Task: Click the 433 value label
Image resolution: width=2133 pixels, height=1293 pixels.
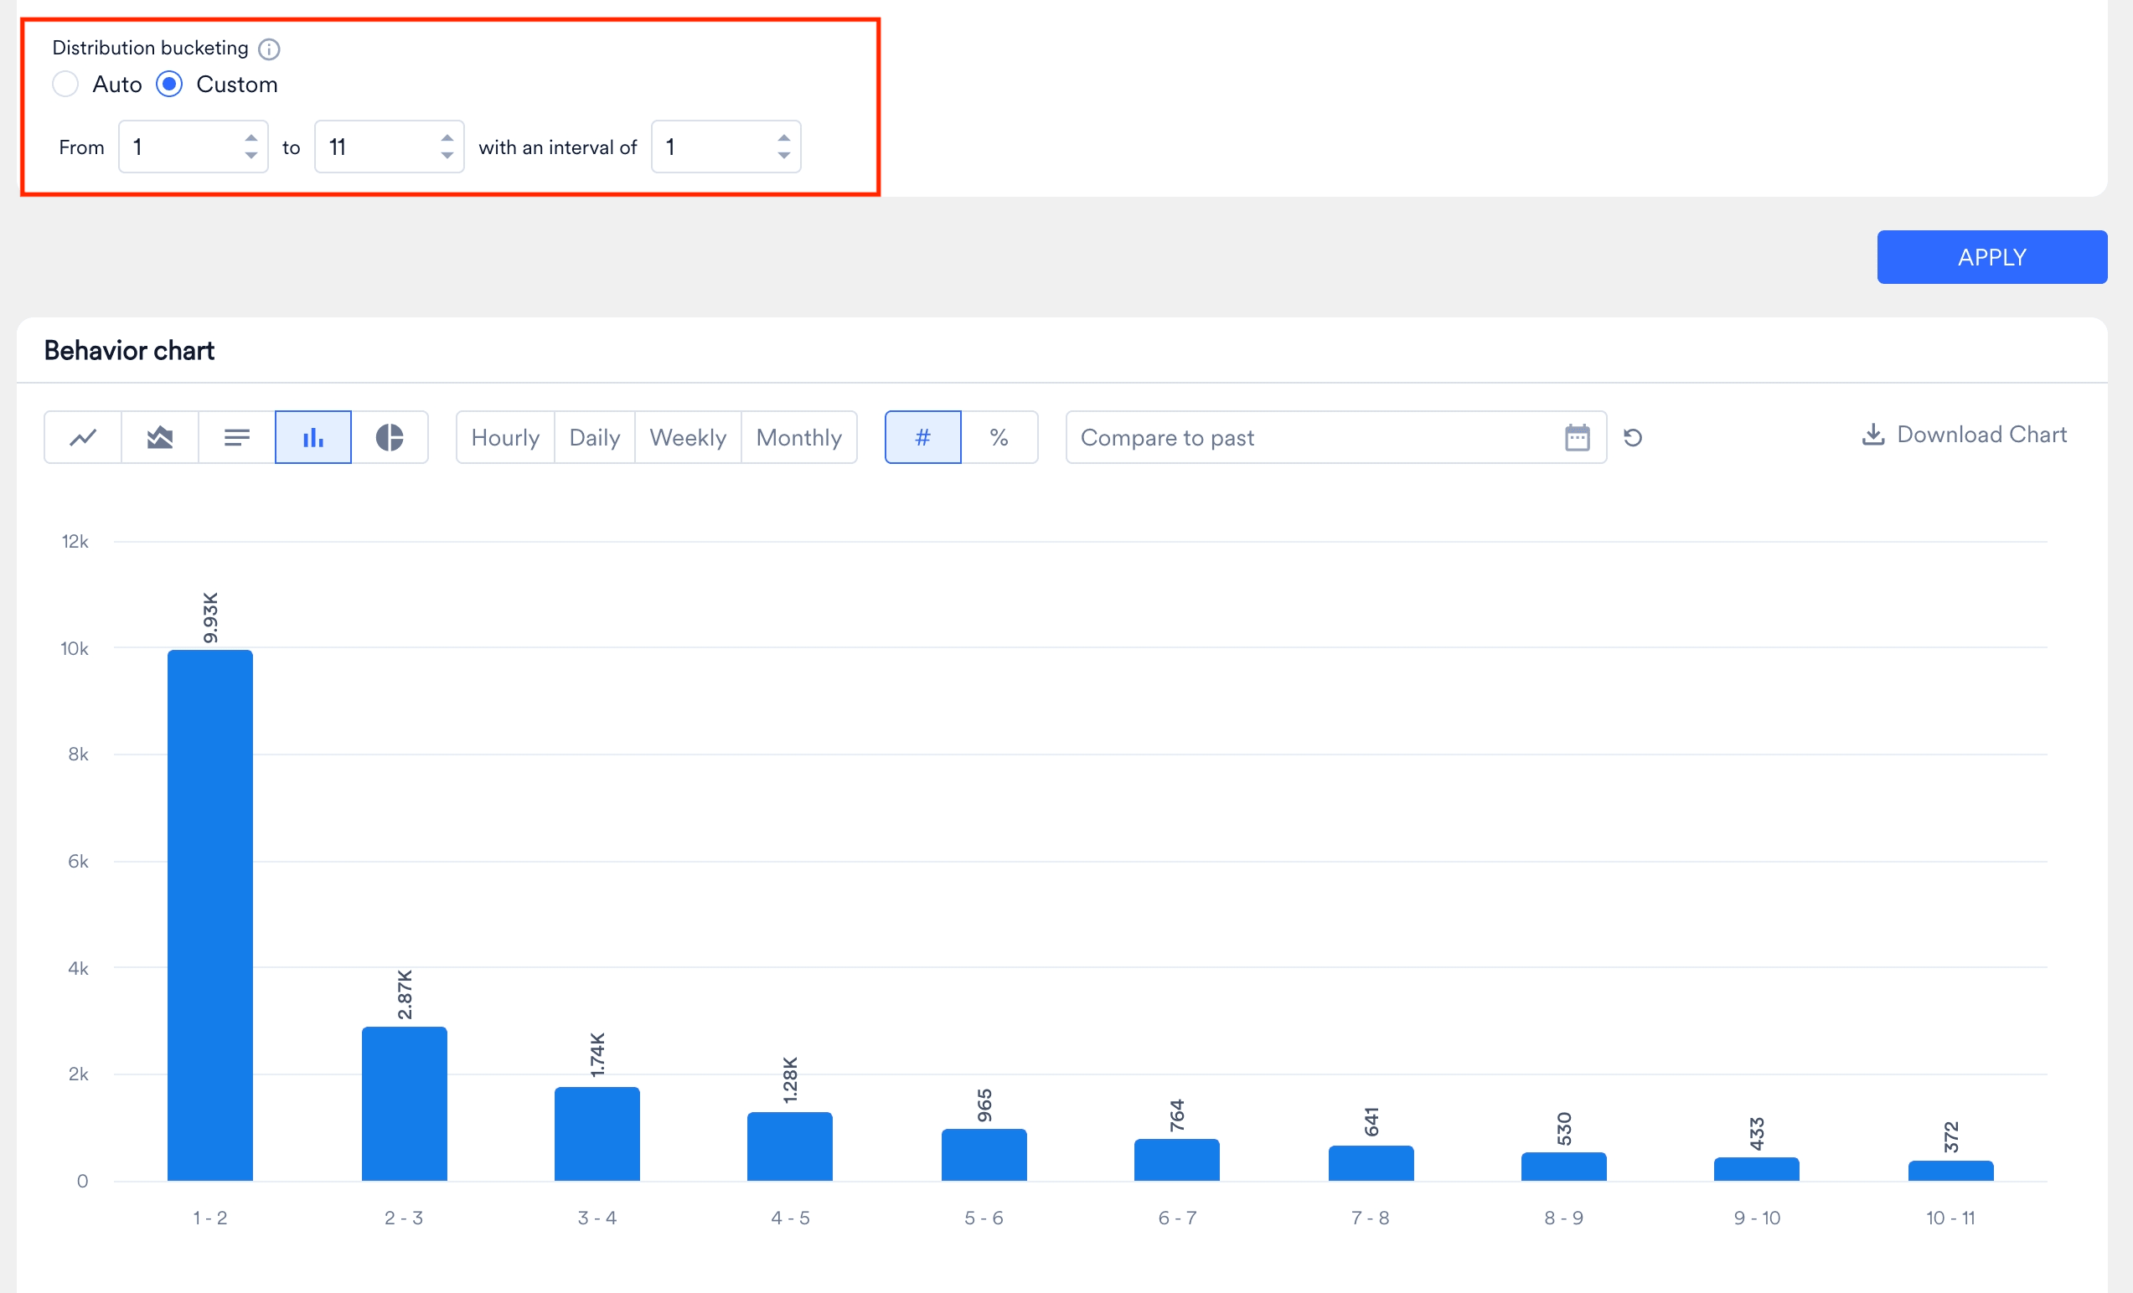Action: 1758,1134
